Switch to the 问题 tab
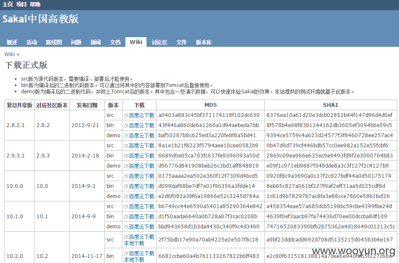The width and height of the screenshot is (399, 263). pos(76,42)
